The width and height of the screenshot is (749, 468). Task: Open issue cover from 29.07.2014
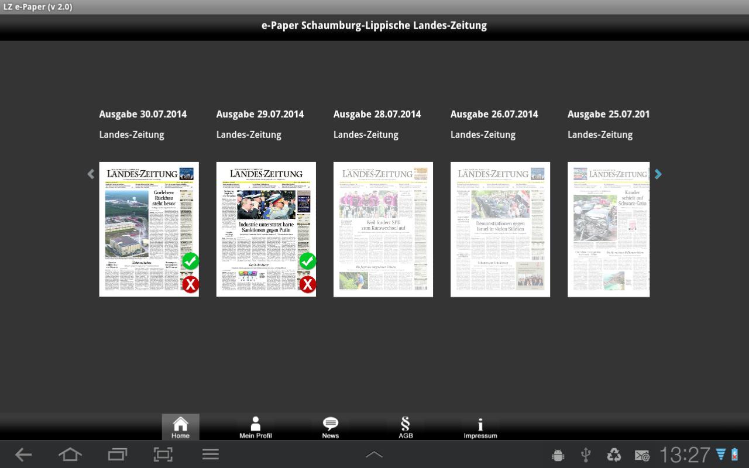(266, 229)
